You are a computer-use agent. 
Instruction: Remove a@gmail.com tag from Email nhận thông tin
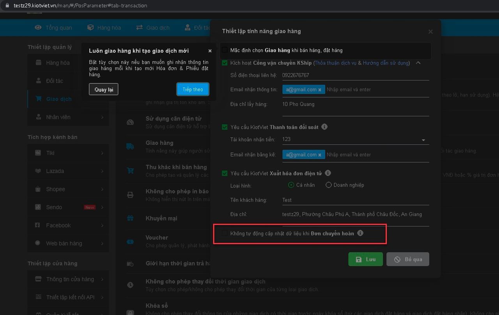click(x=320, y=90)
